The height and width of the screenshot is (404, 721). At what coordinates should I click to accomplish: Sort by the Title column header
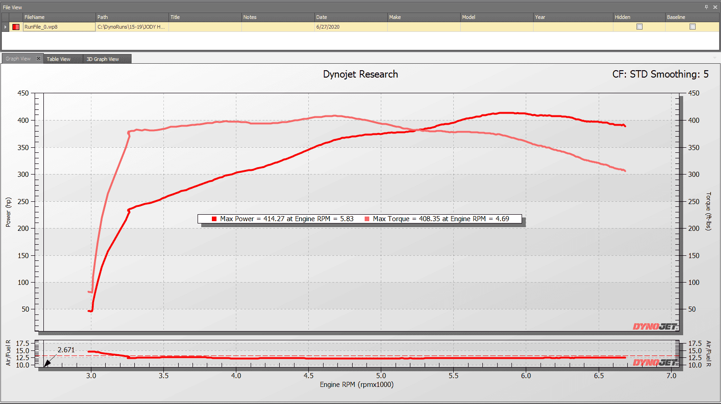coord(205,17)
